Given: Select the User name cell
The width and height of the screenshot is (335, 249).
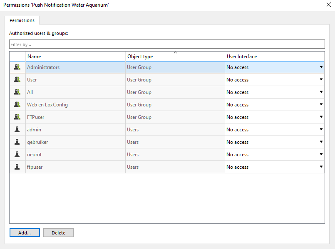Looking at the screenshot, I should [x=75, y=80].
